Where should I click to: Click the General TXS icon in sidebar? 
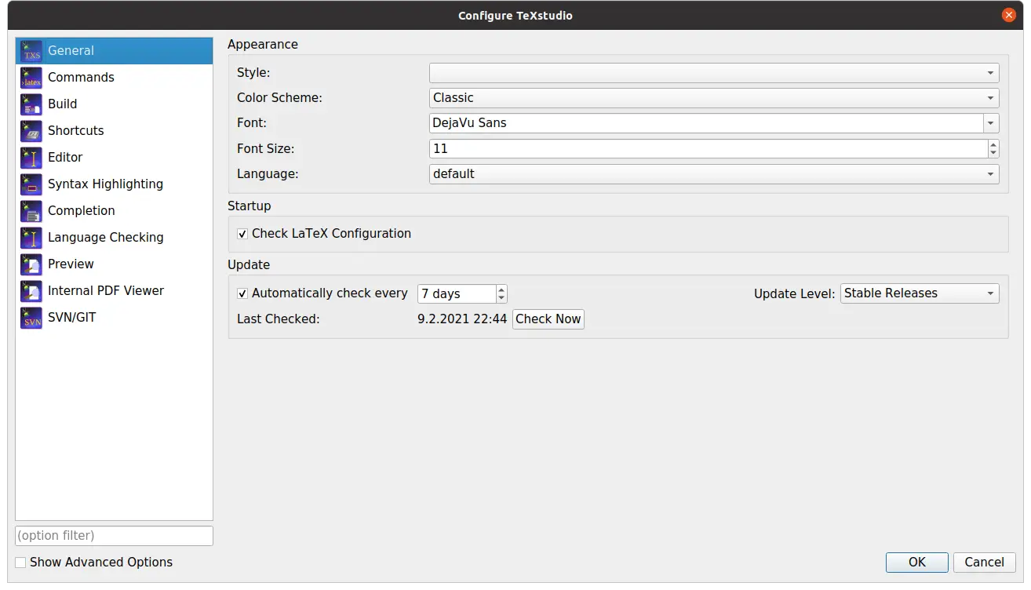[x=31, y=51]
